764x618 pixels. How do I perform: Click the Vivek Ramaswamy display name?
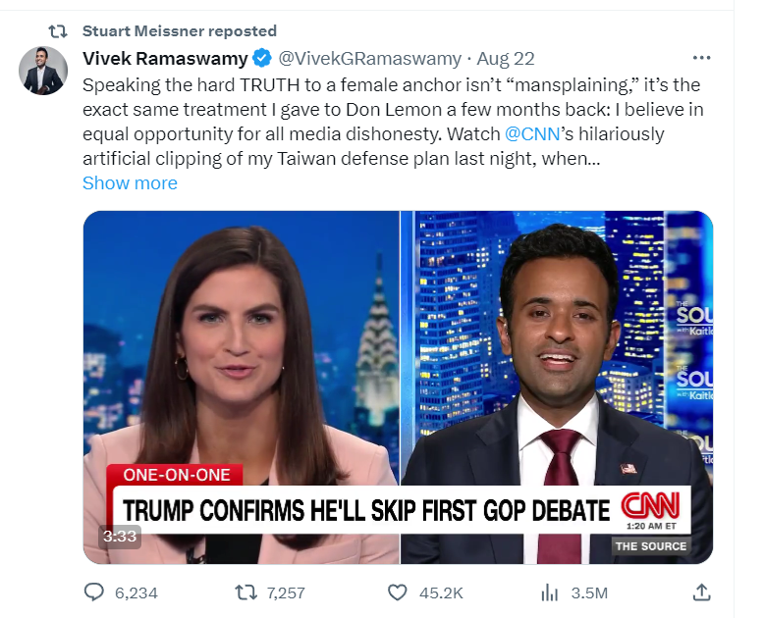click(165, 59)
